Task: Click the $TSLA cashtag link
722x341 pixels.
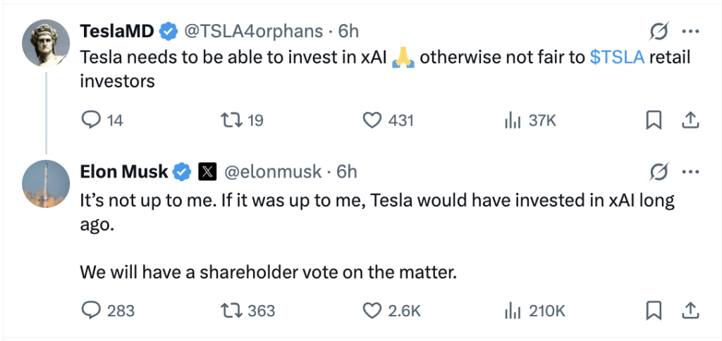Action: coord(617,57)
